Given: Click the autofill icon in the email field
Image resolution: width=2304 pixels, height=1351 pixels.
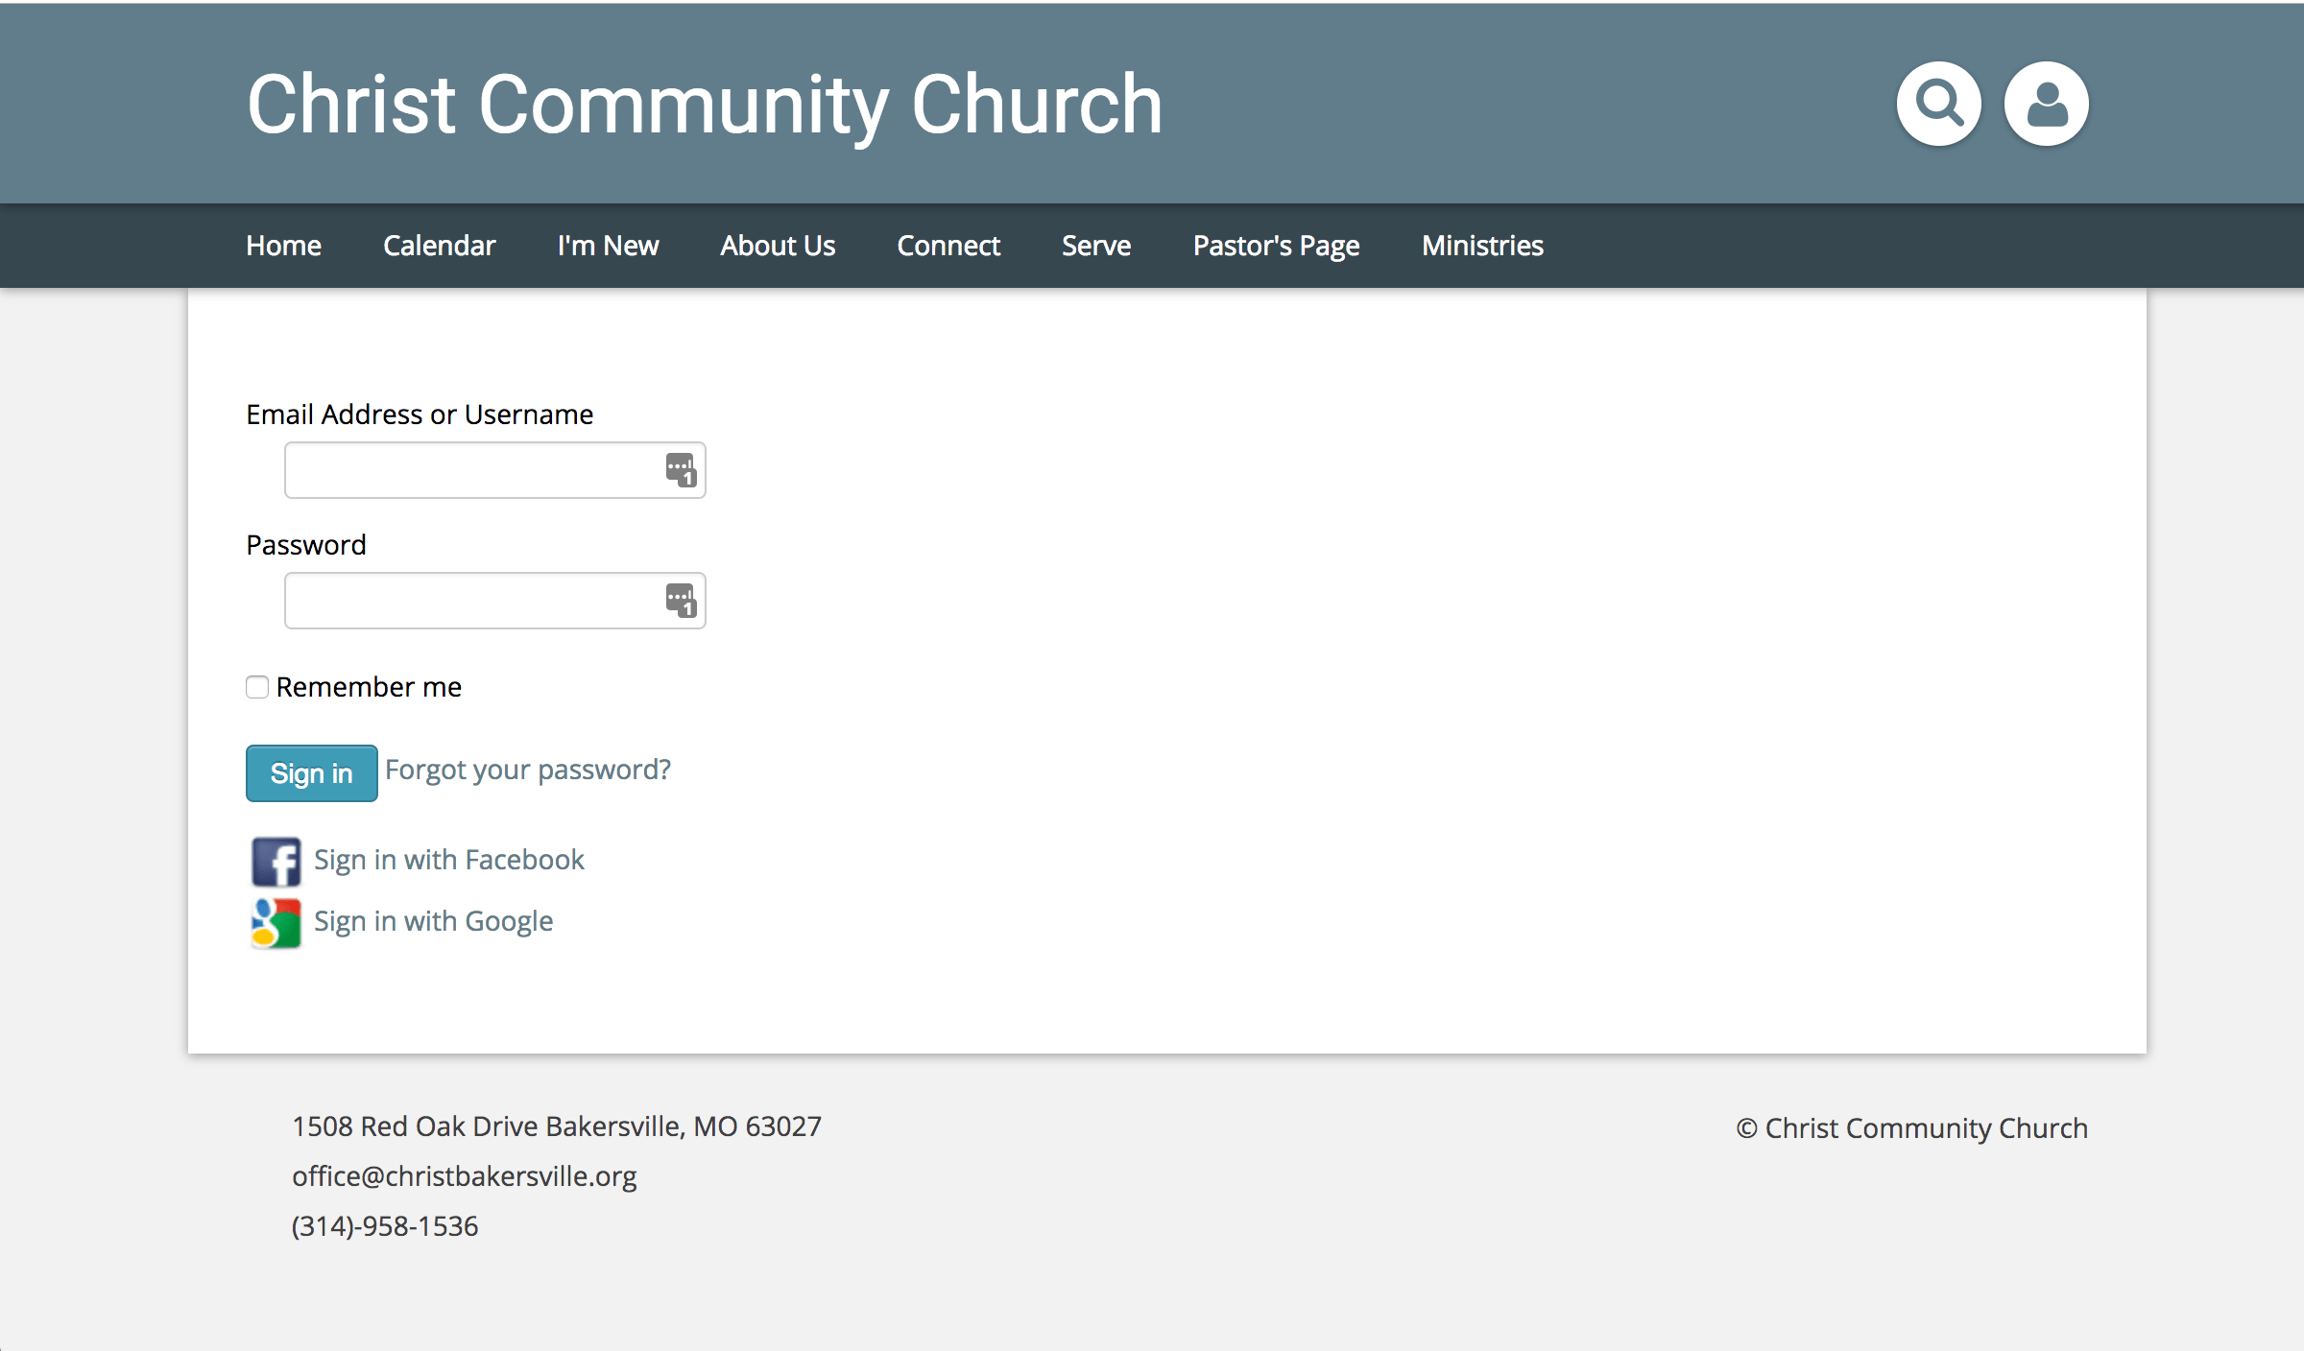Looking at the screenshot, I should (x=681, y=469).
